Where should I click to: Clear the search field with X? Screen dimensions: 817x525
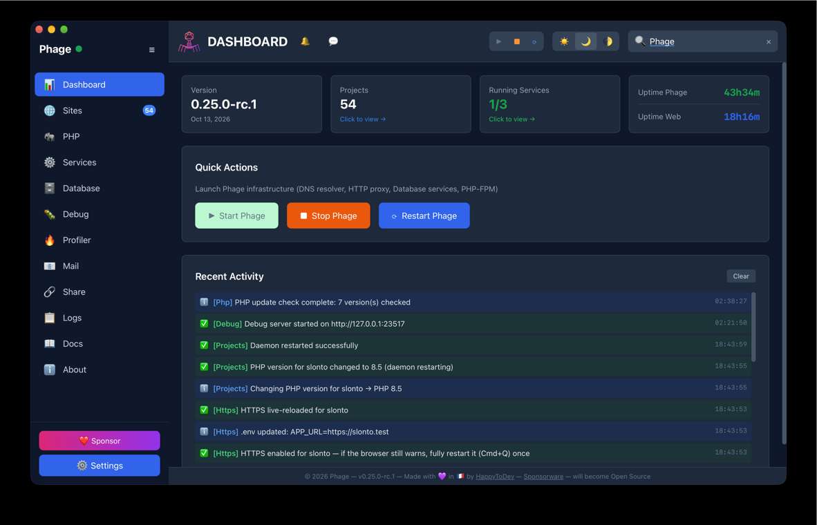click(x=769, y=42)
